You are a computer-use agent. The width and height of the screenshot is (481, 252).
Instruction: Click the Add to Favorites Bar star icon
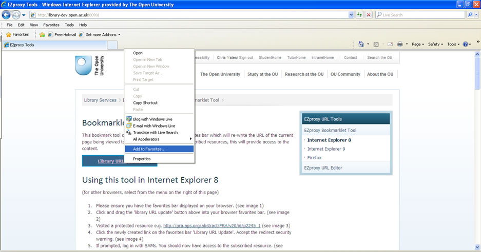(42, 35)
